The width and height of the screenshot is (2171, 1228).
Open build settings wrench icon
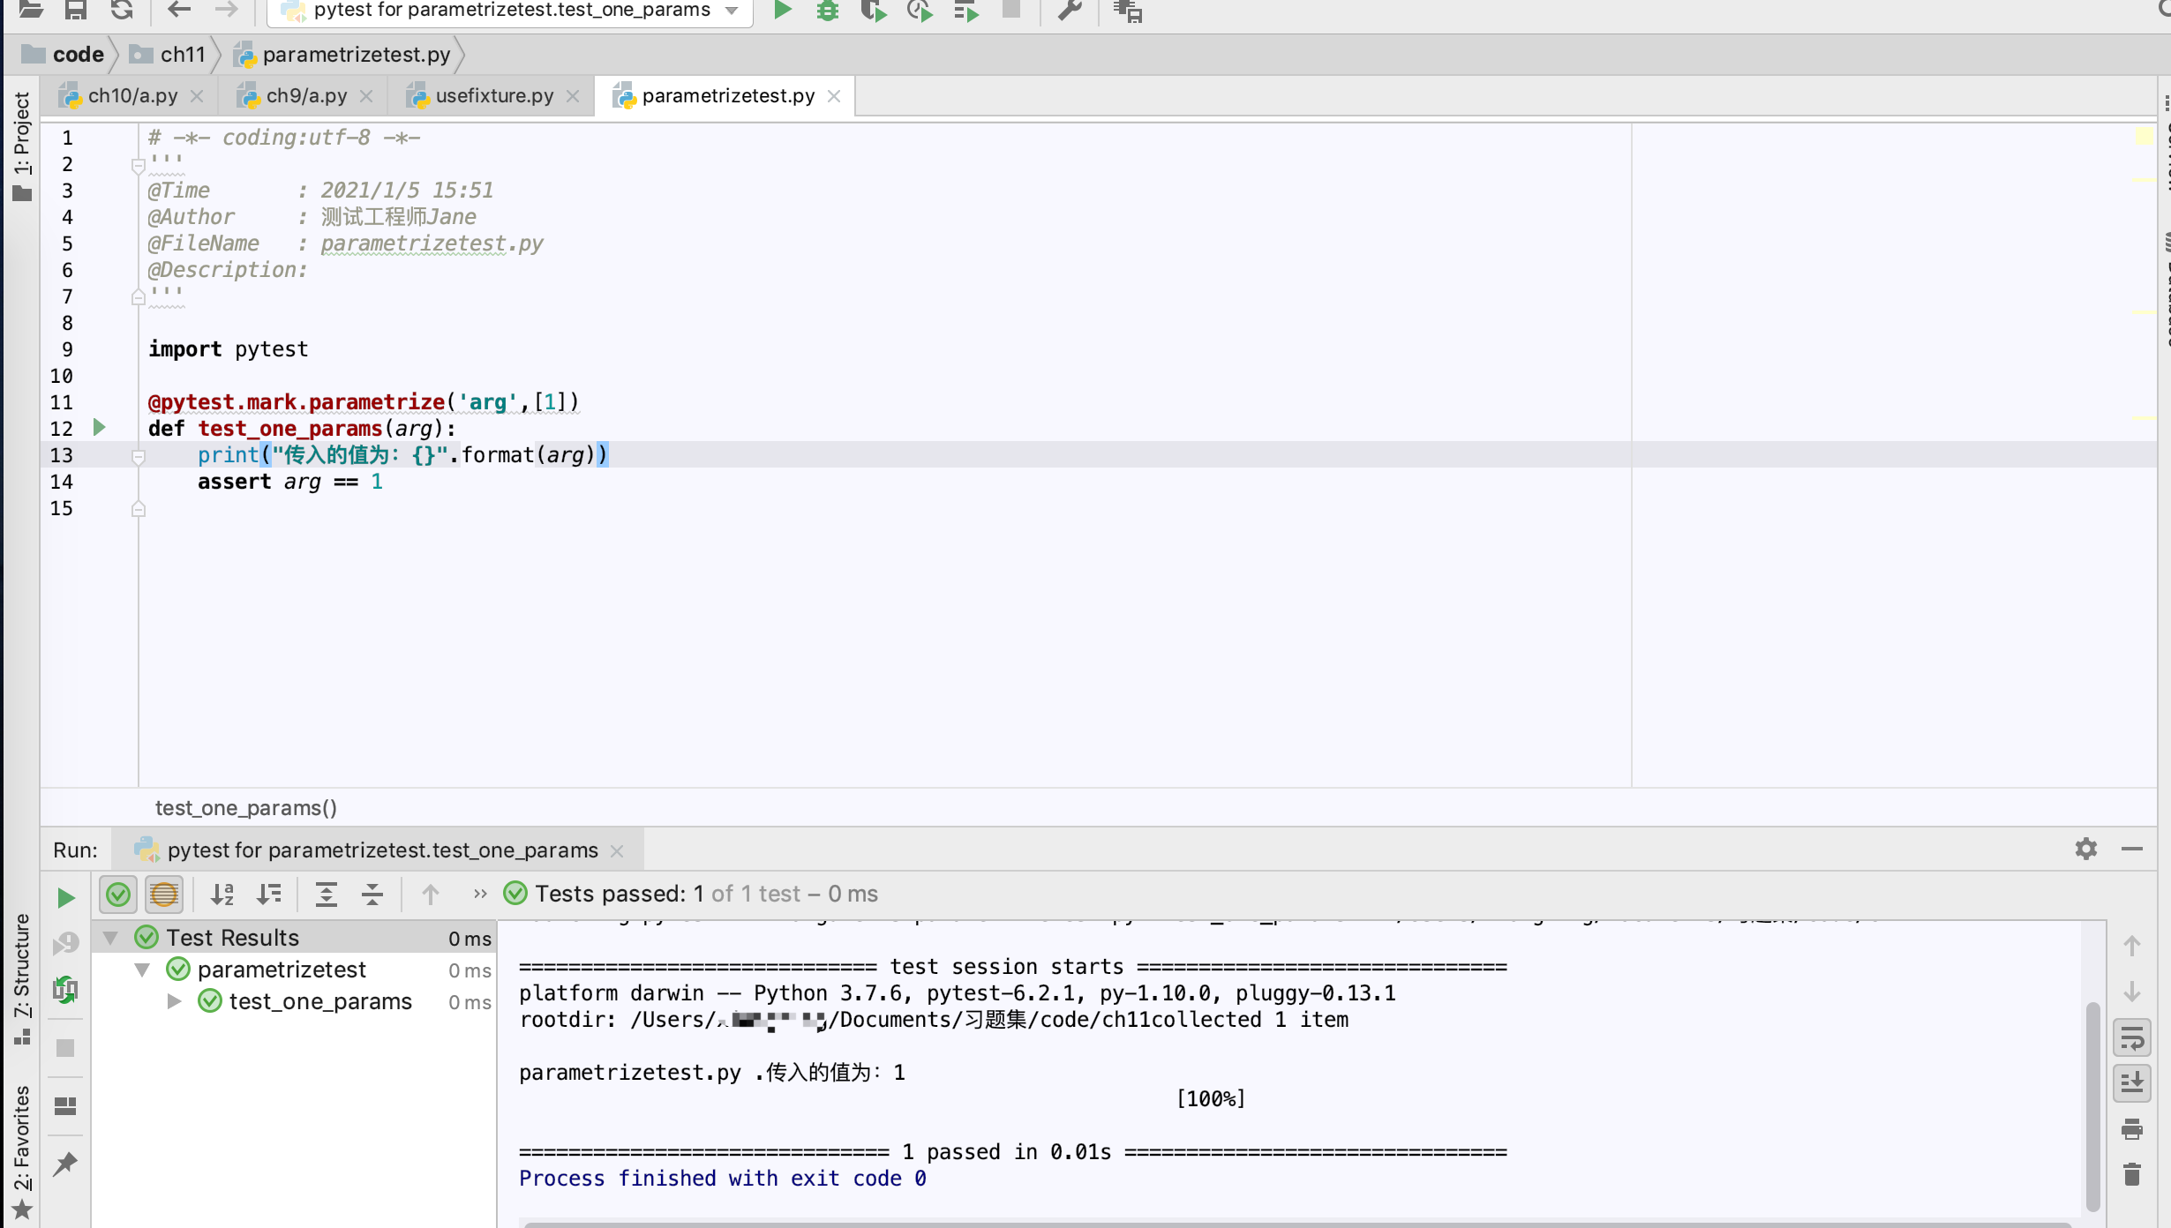tap(1070, 11)
